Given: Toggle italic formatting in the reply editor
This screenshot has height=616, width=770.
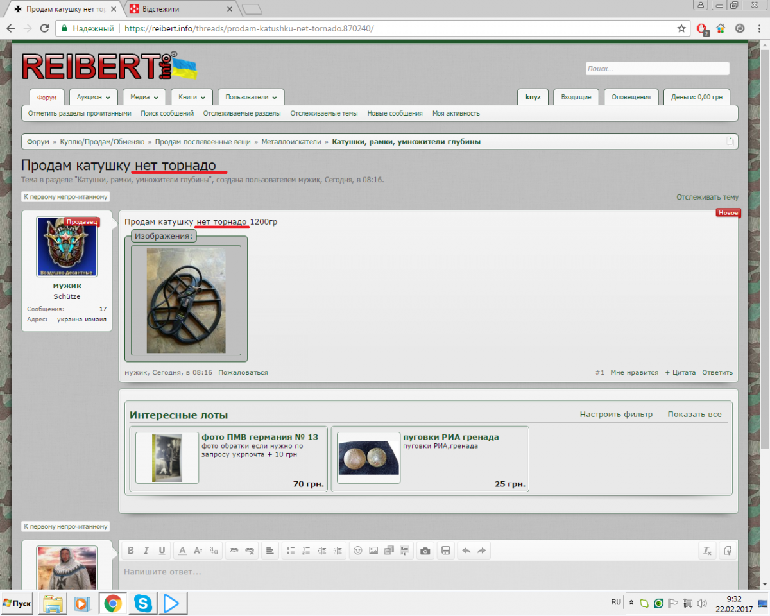Looking at the screenshot, I should click(146, 551).
